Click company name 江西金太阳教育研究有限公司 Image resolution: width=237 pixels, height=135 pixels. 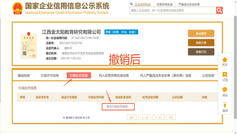click(71, 32)
